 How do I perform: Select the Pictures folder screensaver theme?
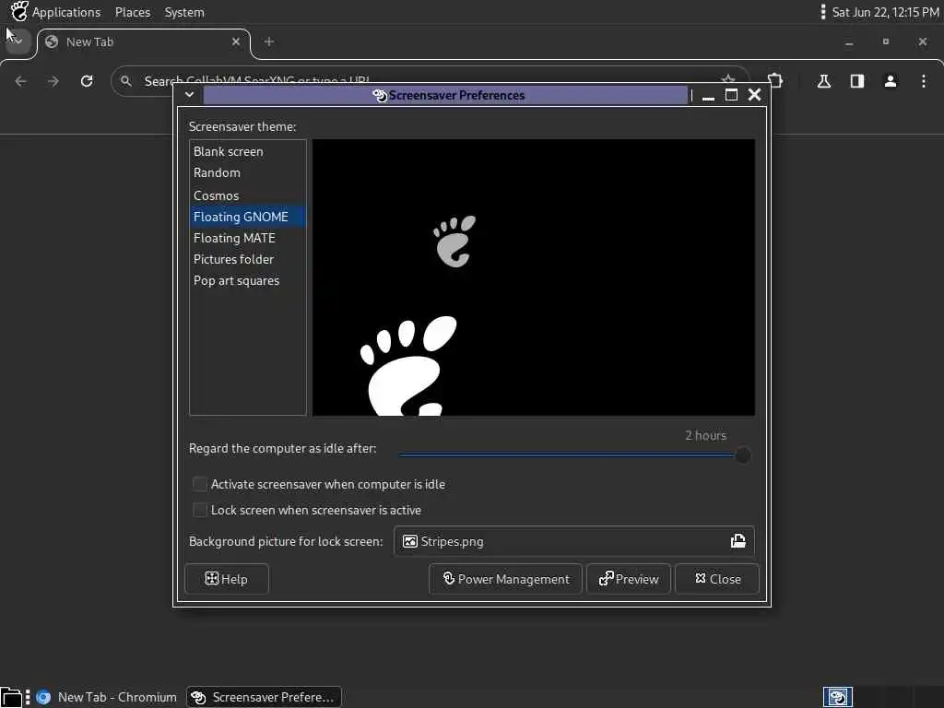point(247,259)
